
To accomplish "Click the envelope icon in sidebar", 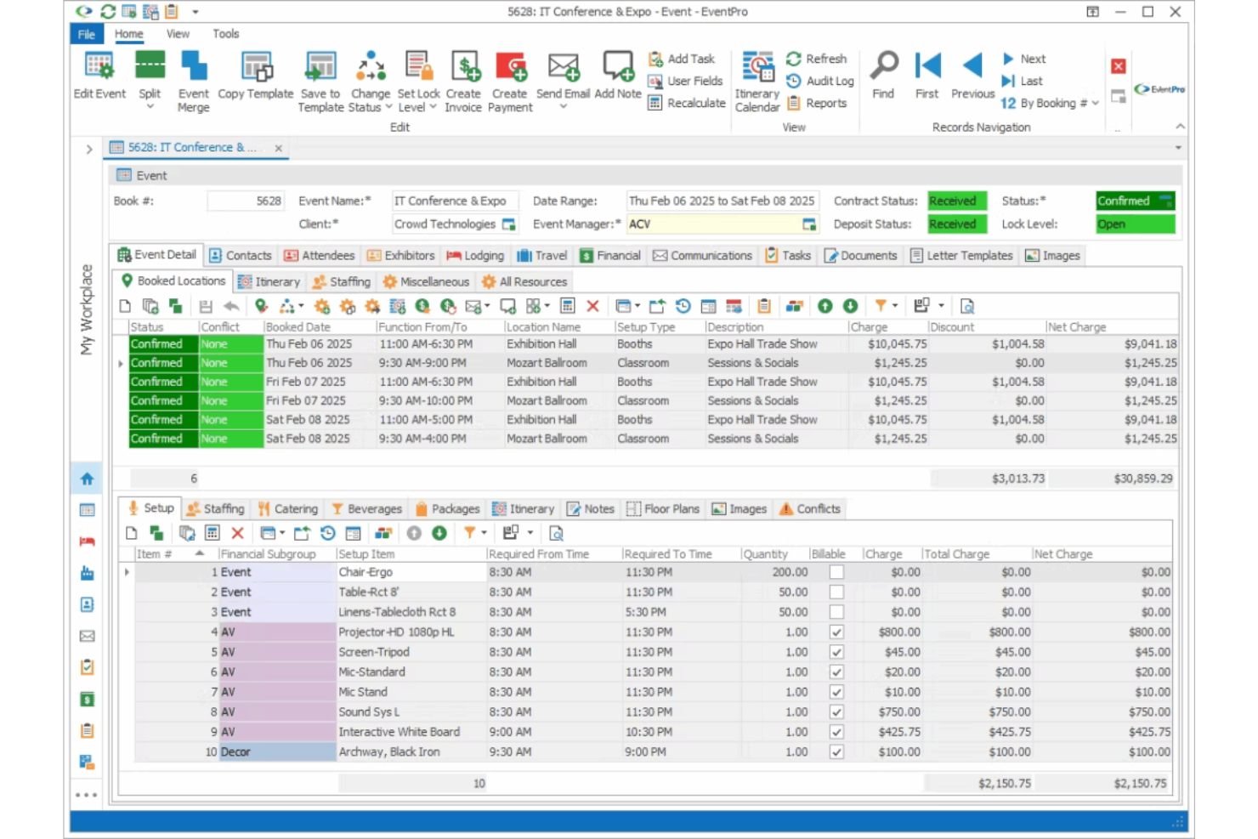I will click(87, 636).
